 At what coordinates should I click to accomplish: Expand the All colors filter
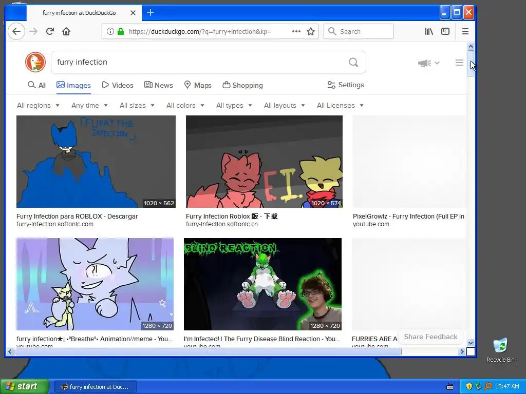(x=185, y=105)
